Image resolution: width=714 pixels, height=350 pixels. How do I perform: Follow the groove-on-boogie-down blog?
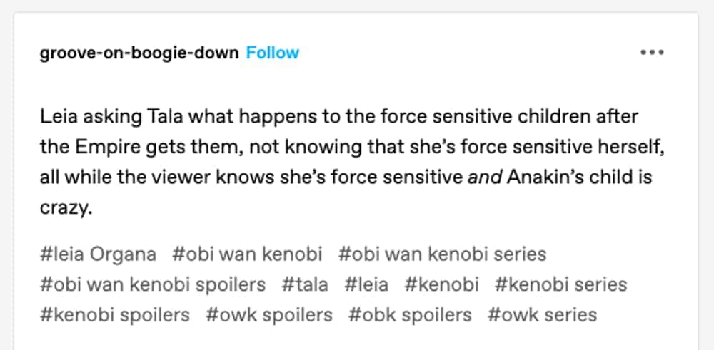point(273,53)
